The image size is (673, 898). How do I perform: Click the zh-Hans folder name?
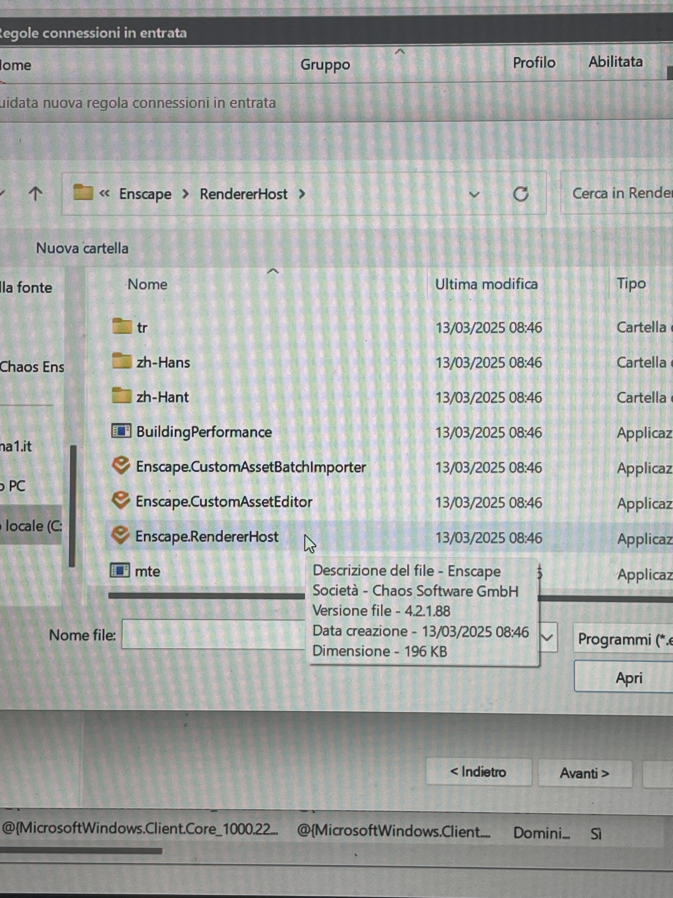point(163,362)
